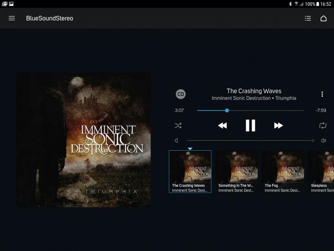Click the volume slider track
The height and width of the screenshot is (251, 334).
point(250,140)
